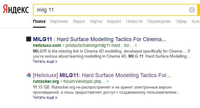Click the Яндекс logo
Screen dimensions: 200x108
click(x=16, y=9)
